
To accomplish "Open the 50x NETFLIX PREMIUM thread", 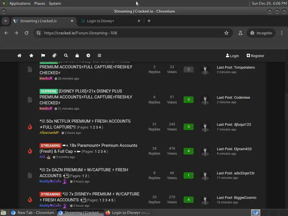I will click(85, 124).
